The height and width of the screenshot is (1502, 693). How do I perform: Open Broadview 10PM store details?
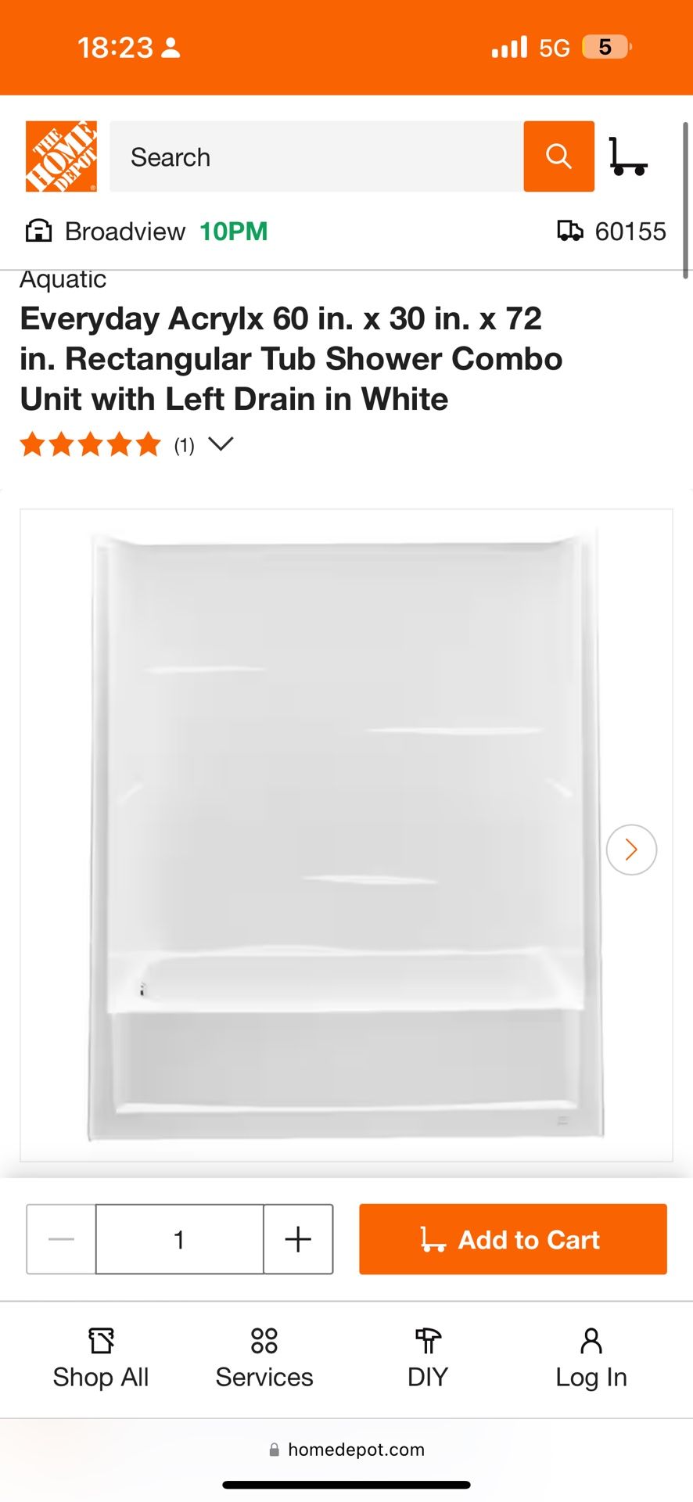pos(166,231)
